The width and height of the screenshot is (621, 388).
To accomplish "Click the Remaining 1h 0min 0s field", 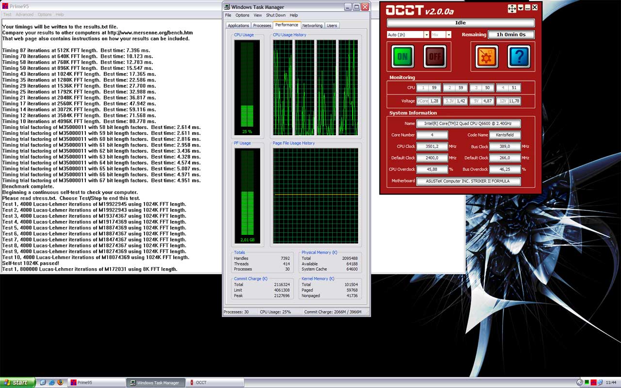I will [511, 34].
